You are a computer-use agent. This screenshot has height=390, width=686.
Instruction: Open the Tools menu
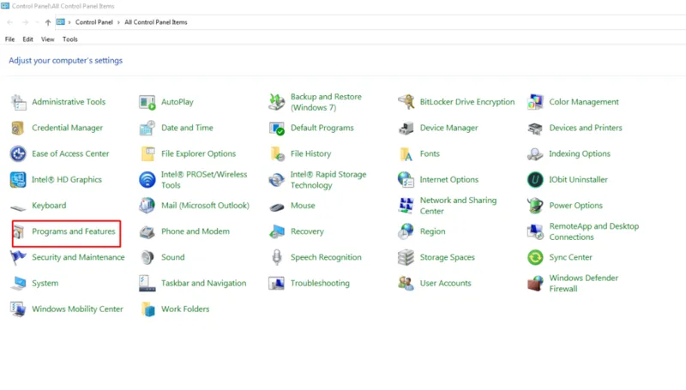[x=70, y=39]
